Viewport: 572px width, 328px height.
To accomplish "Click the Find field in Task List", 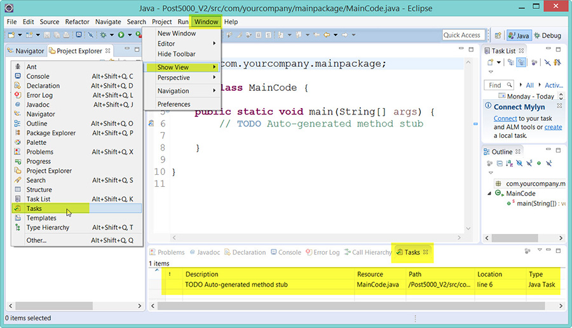I will pos(498,85).
